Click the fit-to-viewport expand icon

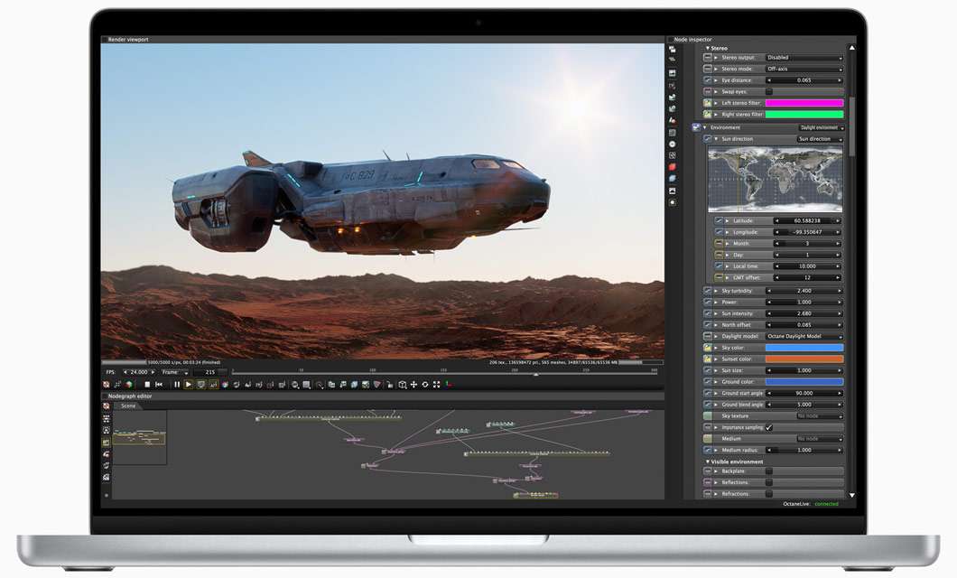[437, 383]
